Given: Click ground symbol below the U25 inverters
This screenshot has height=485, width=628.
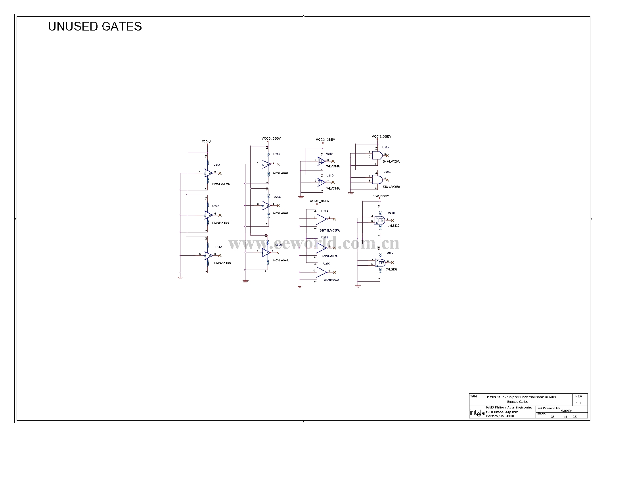Looking at the screenshot, I should point(245,281).
